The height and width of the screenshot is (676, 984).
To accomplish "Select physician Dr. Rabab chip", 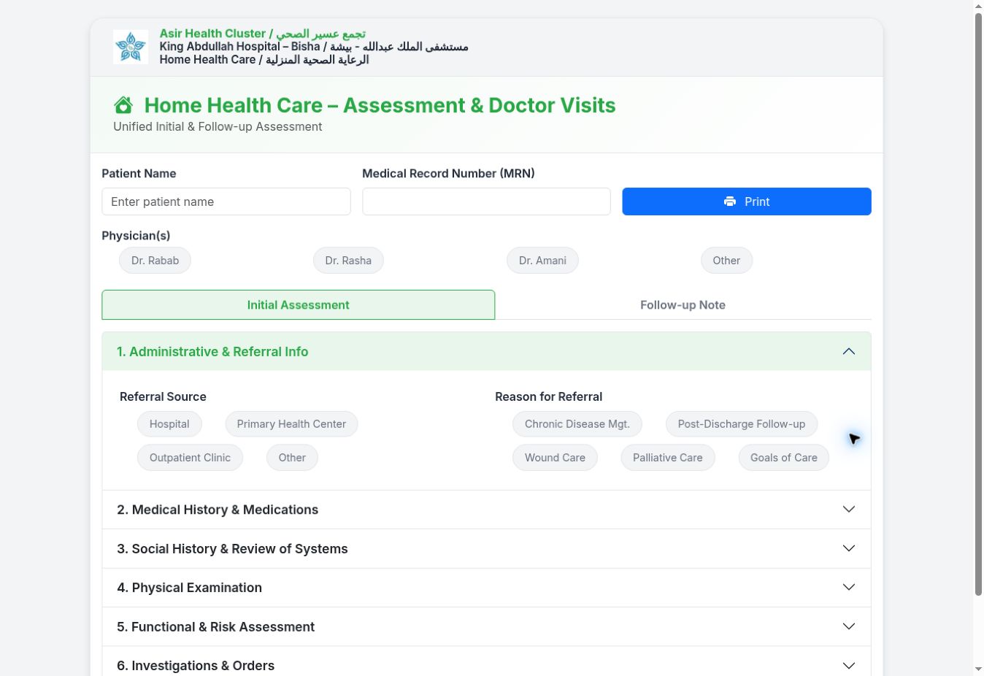I will [155, 261].
